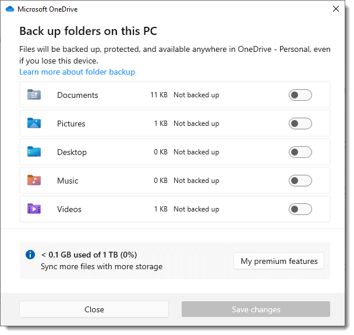The image size is (354, 335).
Task: Enable the Videos backup toggle
Action: pos(300,209)
